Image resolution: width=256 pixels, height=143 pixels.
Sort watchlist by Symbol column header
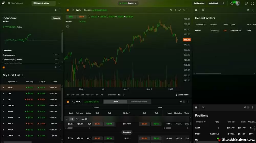click(x=12, y=81)
